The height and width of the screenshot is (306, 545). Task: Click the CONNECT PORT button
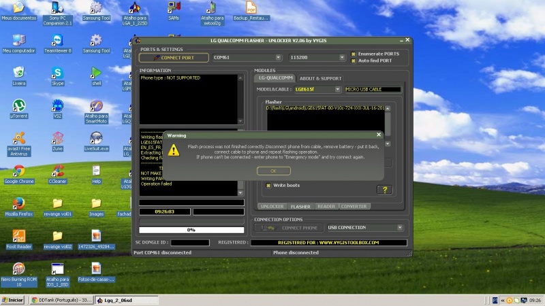(174, 58)
